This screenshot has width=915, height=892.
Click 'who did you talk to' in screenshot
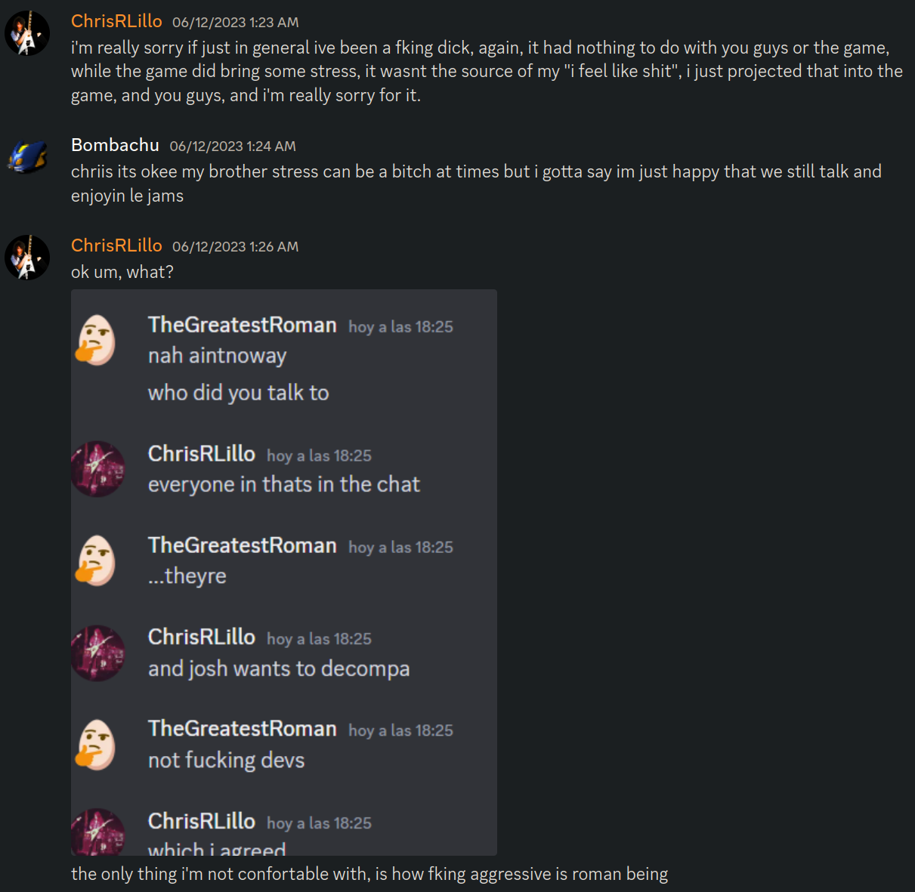pyautogui.click(x=239, y=393)
